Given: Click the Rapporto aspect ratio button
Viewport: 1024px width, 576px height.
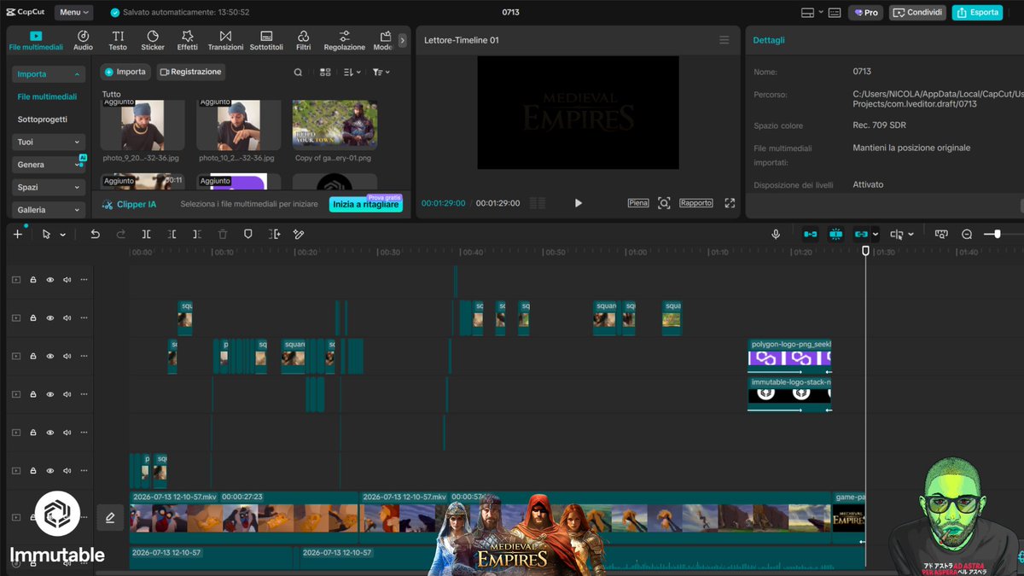Looking at the screenshot, I should (x=696, y=203).
